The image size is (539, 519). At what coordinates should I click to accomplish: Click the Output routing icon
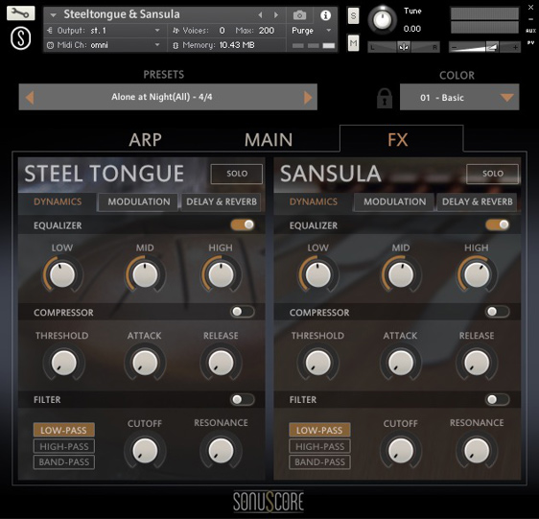tap(50, 31)
